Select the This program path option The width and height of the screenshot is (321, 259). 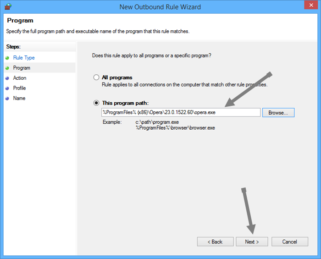coord(96,103)
